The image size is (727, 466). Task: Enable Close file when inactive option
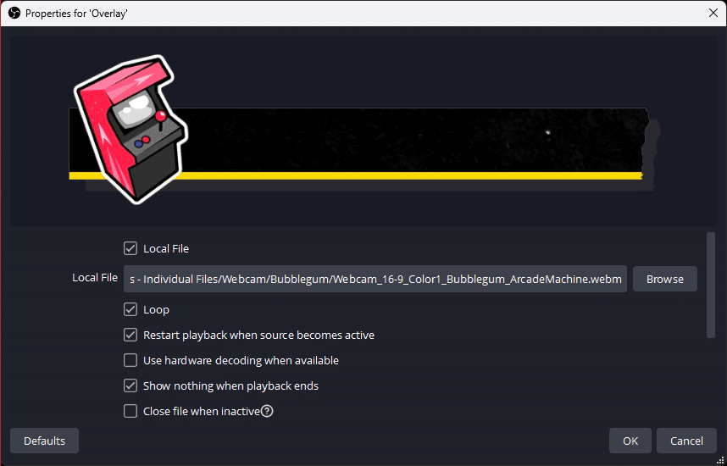coord(130,412)
